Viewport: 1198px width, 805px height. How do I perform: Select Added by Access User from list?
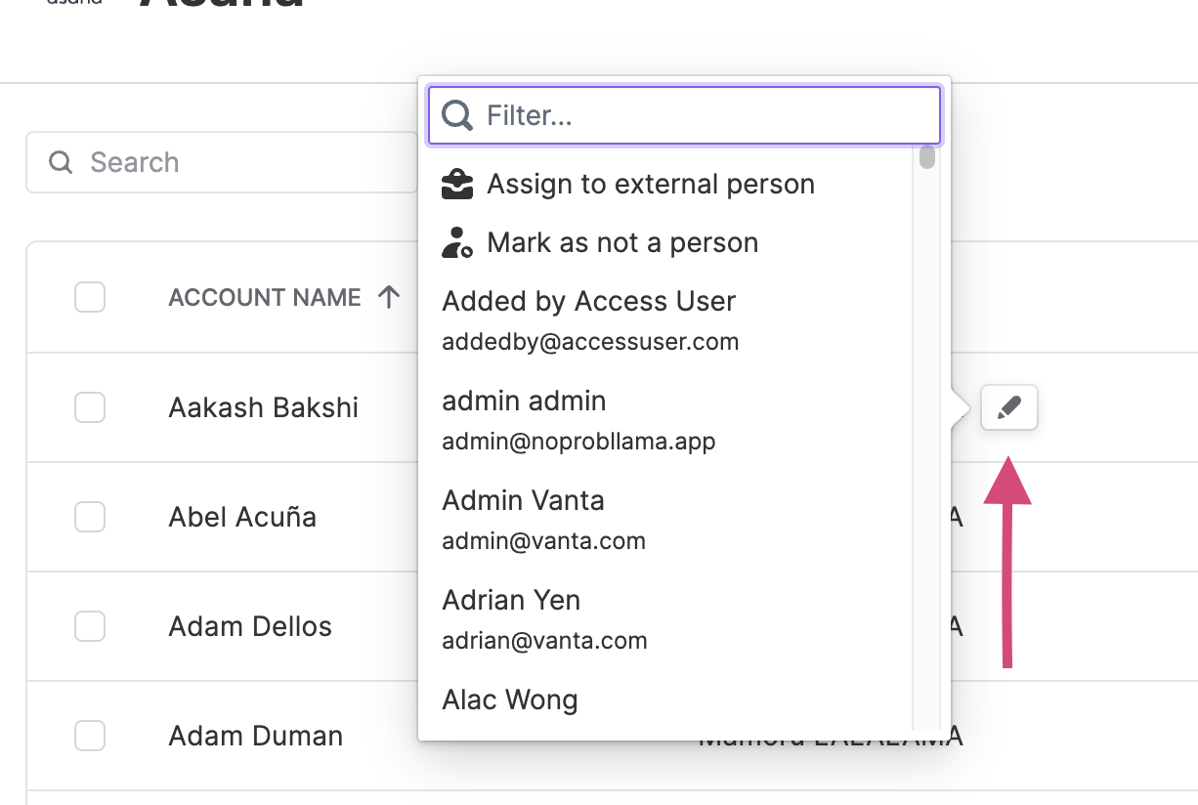click(669, 320)
